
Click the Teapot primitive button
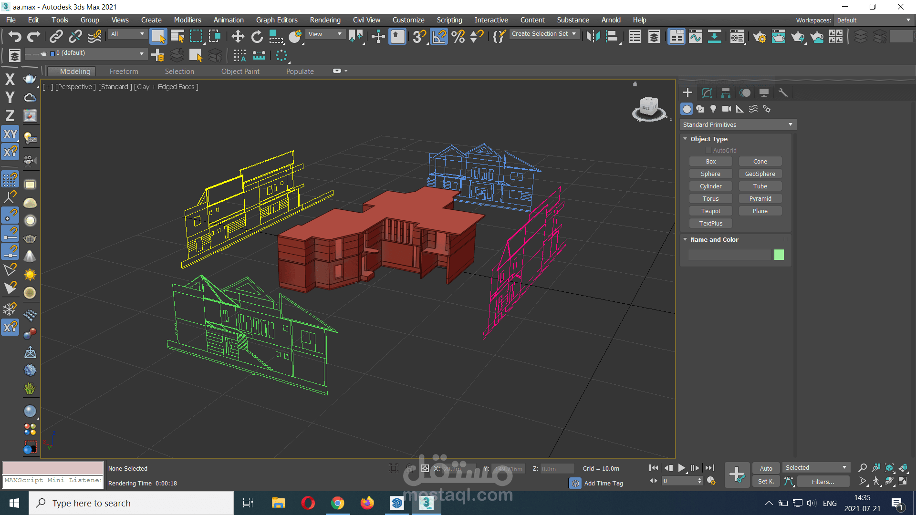710,211
